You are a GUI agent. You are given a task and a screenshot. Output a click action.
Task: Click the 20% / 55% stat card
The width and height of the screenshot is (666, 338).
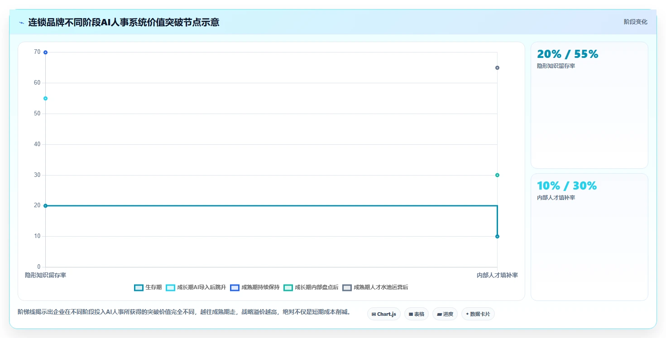(x=589, y=105)
